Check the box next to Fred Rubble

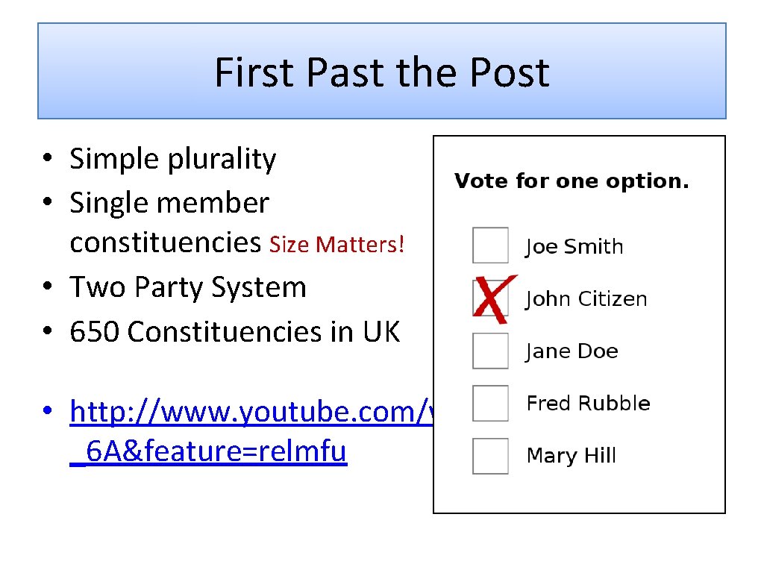(x=490, y=404)
